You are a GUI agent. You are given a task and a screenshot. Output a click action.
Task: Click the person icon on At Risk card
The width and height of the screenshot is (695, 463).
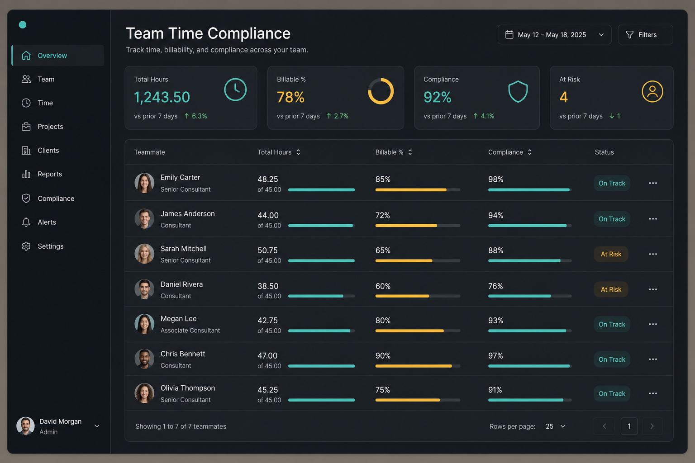pyautogui.click(x=652, y=91)
